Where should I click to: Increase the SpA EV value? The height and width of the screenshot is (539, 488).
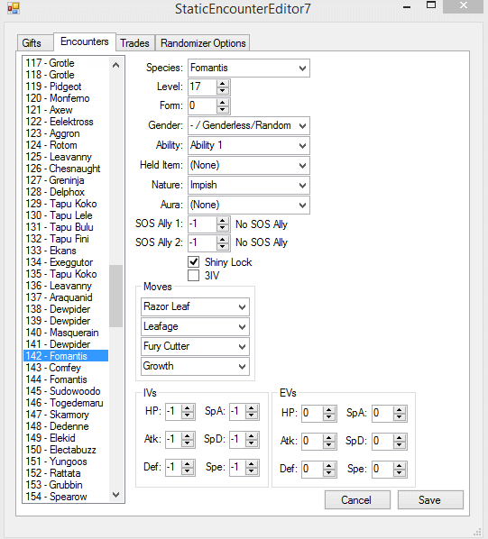400,409
